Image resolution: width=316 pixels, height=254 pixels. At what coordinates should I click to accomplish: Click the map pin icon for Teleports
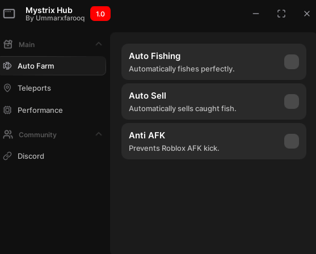(x=7, y=88)
